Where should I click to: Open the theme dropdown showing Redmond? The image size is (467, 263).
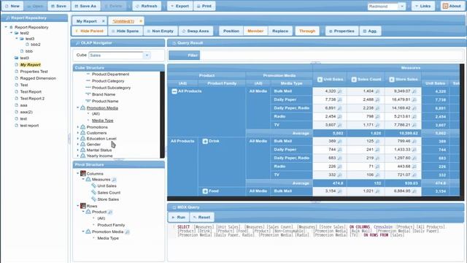pos(402,7)
